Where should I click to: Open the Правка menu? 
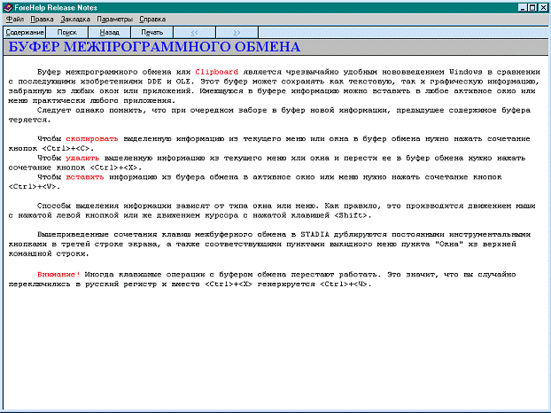[42, 19]
